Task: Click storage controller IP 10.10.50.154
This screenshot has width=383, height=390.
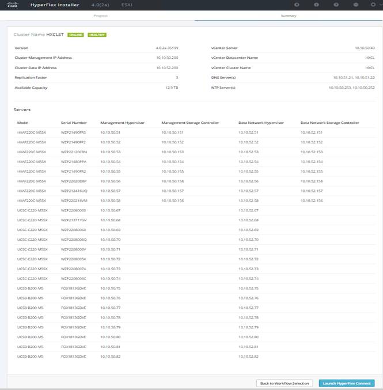Action: (x=173, y=162)
